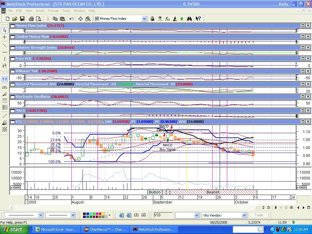Screen dimensions: 312x234
Task: Pick the black color swatch
Action: (x=84, y=214)
